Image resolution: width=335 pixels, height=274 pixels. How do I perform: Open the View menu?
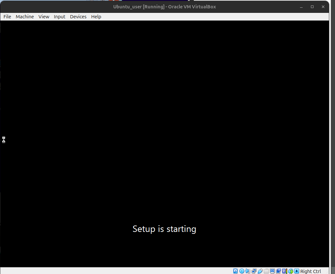pos(44,17)
